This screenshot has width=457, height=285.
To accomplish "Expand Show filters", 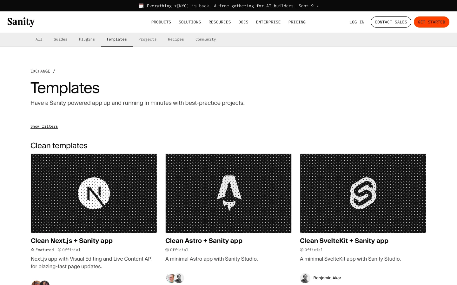I will click(44, 126).
